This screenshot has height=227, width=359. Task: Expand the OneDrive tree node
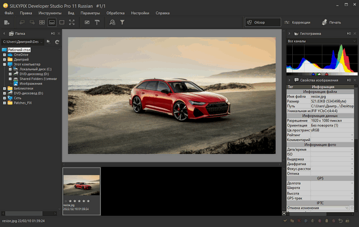(x=4, y=55)
